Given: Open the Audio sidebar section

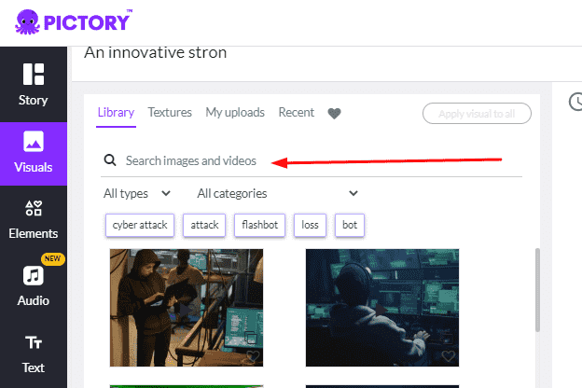Looking at the screenshot, I should tap(34, 286).
